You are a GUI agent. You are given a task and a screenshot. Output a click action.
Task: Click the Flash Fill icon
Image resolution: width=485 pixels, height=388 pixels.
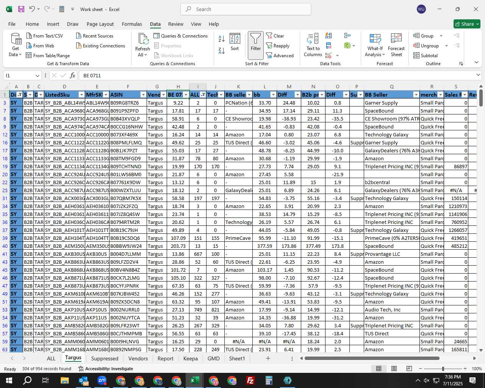(329, 36)
